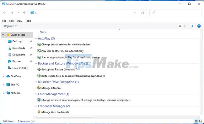Go up one folder level

coord(24,13)
